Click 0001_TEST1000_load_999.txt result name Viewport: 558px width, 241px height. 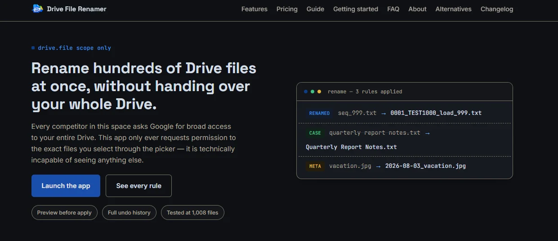(436, 113)
